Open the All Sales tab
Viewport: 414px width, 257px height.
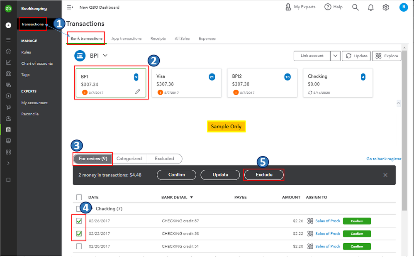pos(182,38)
